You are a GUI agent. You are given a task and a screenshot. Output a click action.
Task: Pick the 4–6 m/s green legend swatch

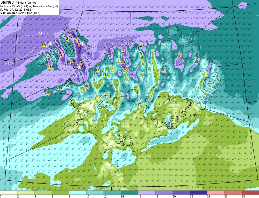43,193
